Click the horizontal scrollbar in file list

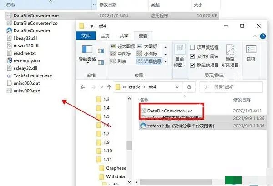point(176,182)
